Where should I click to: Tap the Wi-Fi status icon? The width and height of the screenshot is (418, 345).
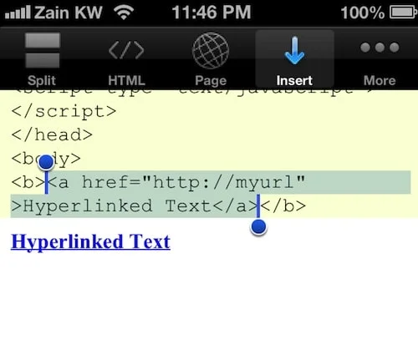click(x=124, y=13)
